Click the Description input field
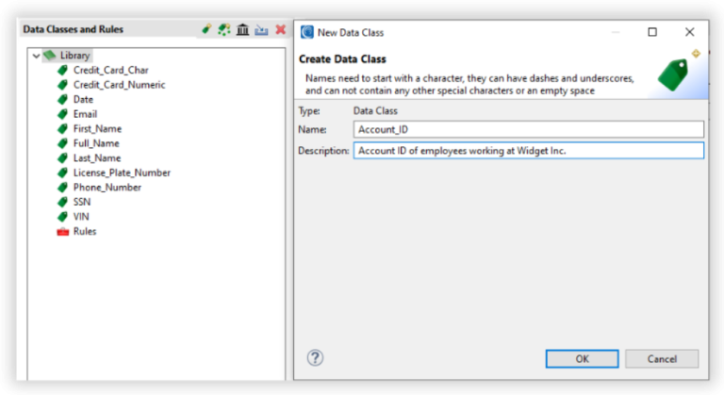 click(529, 151)
